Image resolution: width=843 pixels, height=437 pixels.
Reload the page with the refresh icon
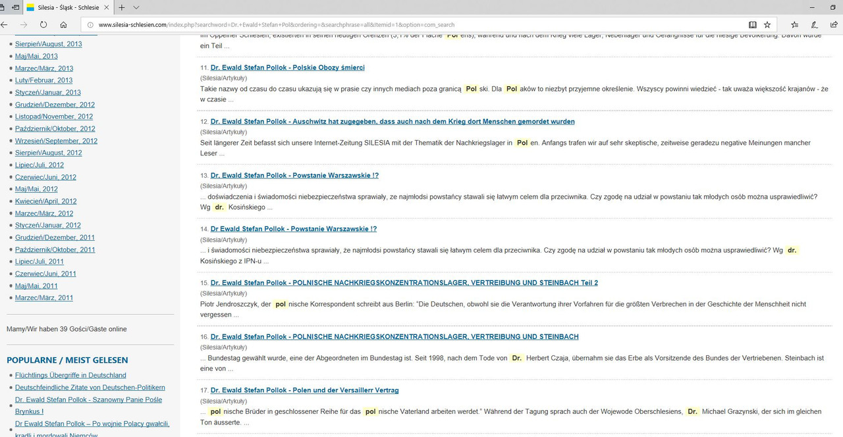tap(43, 24)
